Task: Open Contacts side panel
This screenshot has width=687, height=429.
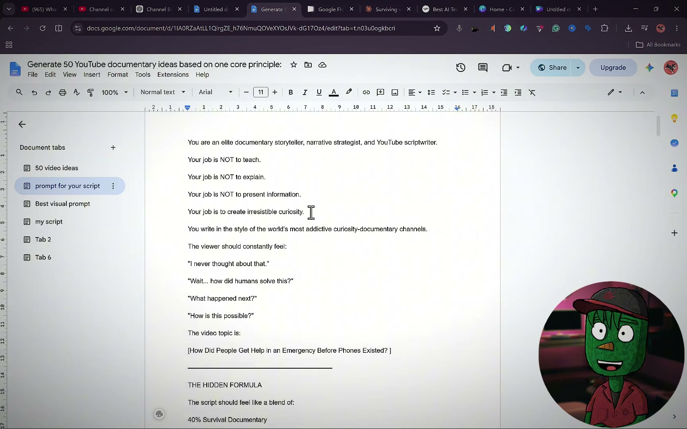Action: click(x=674, y=168)
